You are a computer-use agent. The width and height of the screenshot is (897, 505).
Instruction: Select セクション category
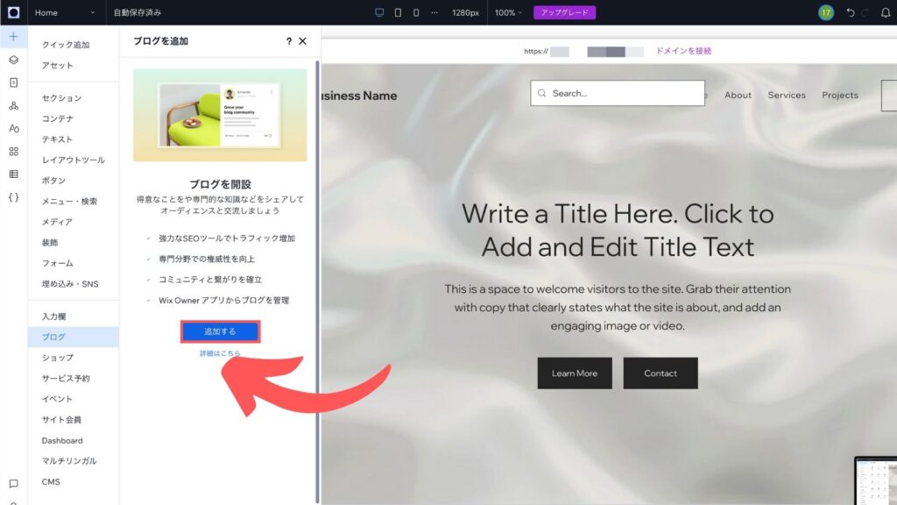(61, 98)
